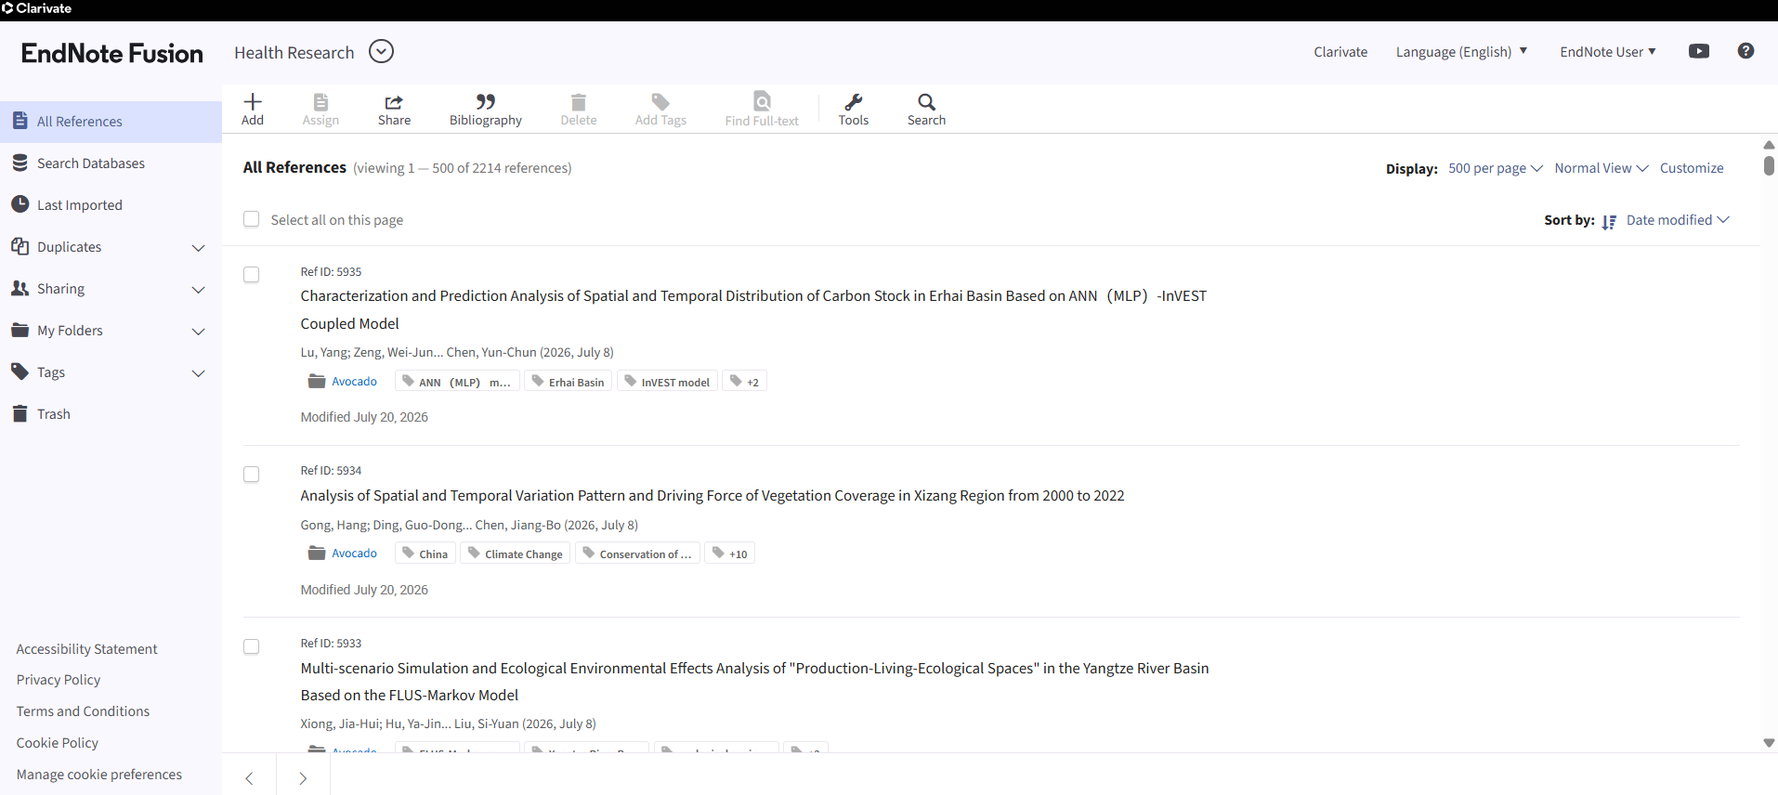Open the Privacy Policy link

point(59,680)
